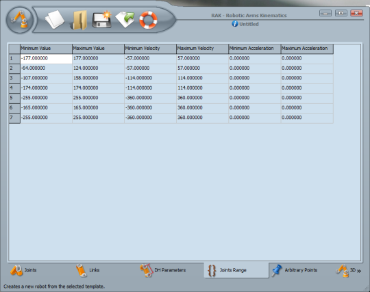Viewport: 370px width, 292px height.
Task: Select the -165.000000 cell in row 6
Action: (x=46, y=108)
